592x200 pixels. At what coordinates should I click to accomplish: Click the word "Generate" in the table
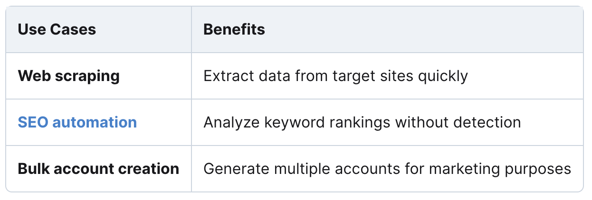click(x=232, y=169)
